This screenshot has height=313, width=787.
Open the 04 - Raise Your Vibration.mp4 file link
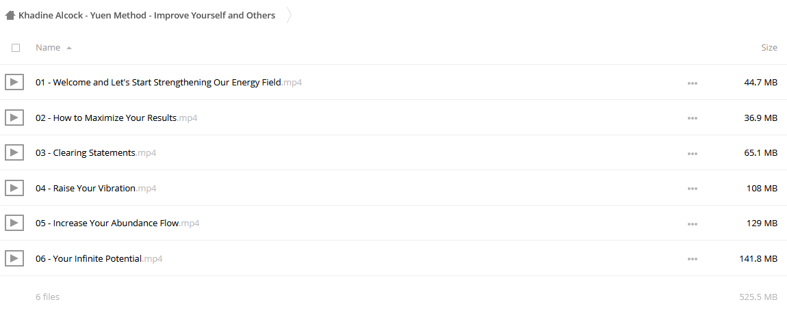(96, 188)
